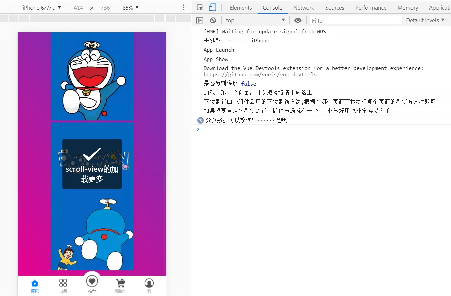Viewport: 451px width, 296px height.
Task: Open device emulation more options menu
Action: point(183,7)
